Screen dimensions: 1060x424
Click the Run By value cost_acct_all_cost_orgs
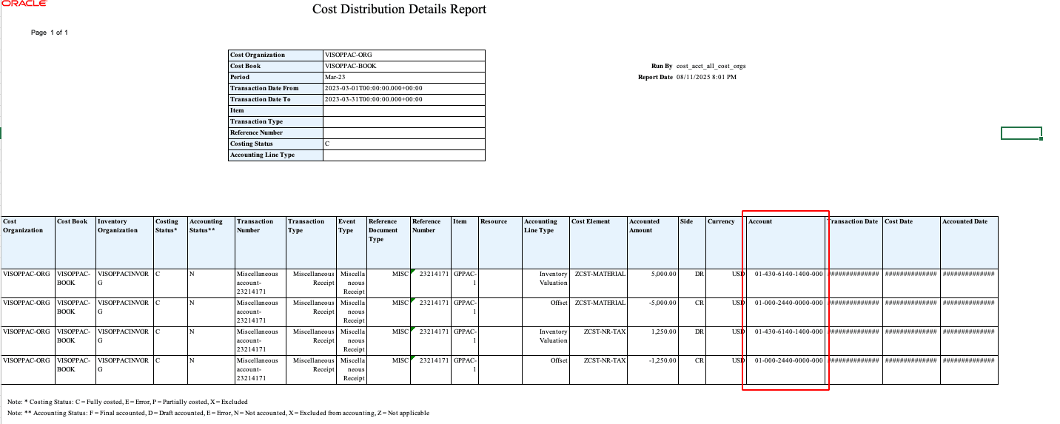click(711, 66)
